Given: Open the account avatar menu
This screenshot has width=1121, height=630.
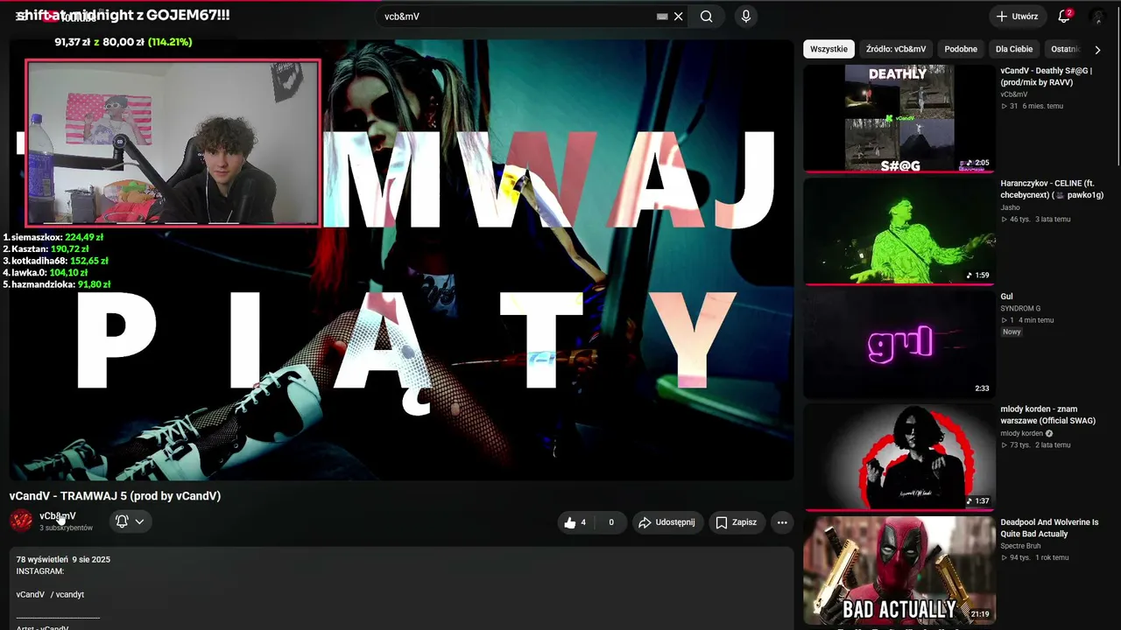Looking at the screenshot, I should click(1097, 17).
